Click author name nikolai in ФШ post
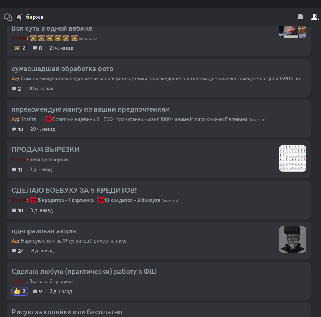 pyautogui.click(x=19, y=281)
